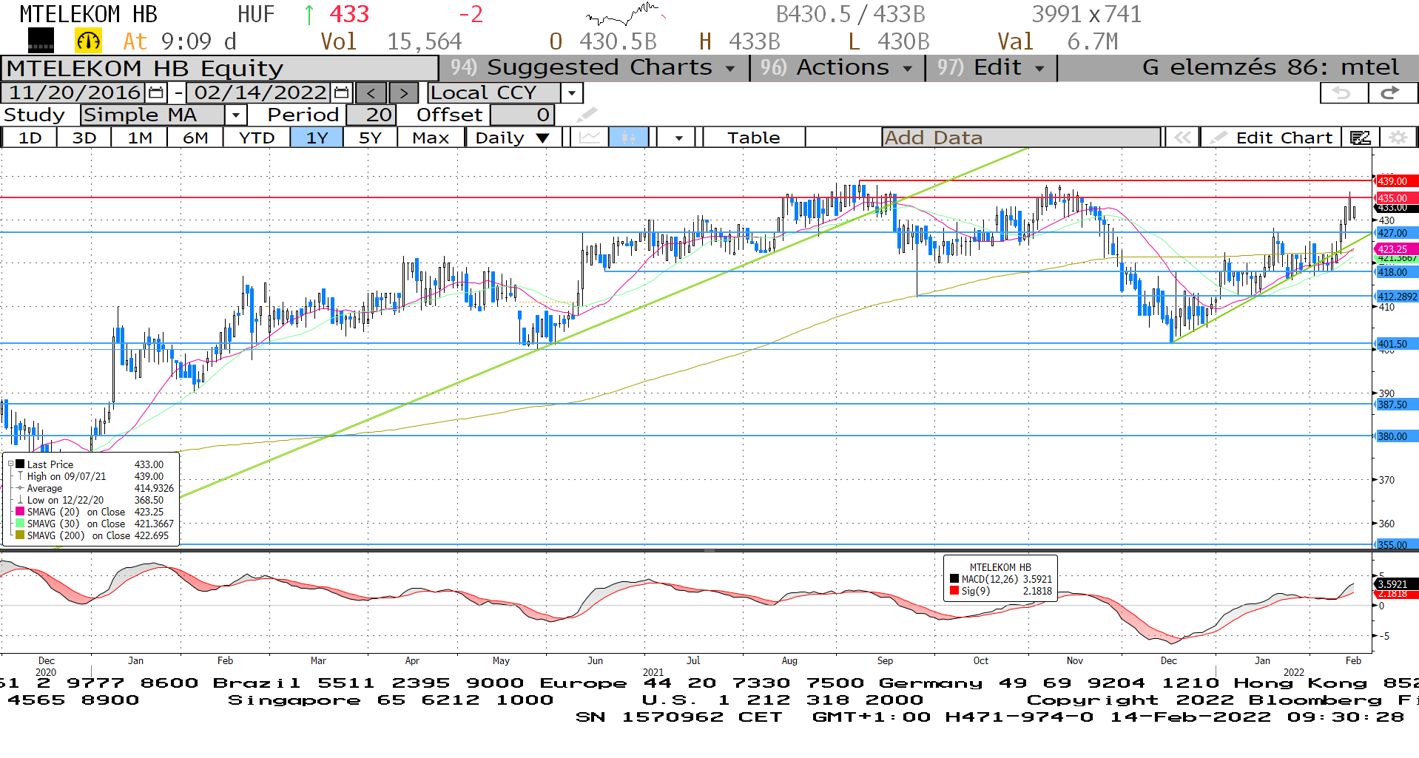The image size is (1419, 758).
Task: Click the 380.00 blue level label
Action: [x=1395, y=436]
